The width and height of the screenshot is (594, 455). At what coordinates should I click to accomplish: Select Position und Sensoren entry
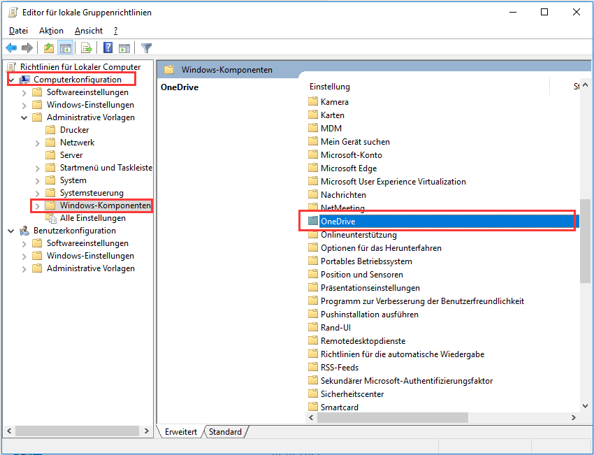[x=362, y=274]
